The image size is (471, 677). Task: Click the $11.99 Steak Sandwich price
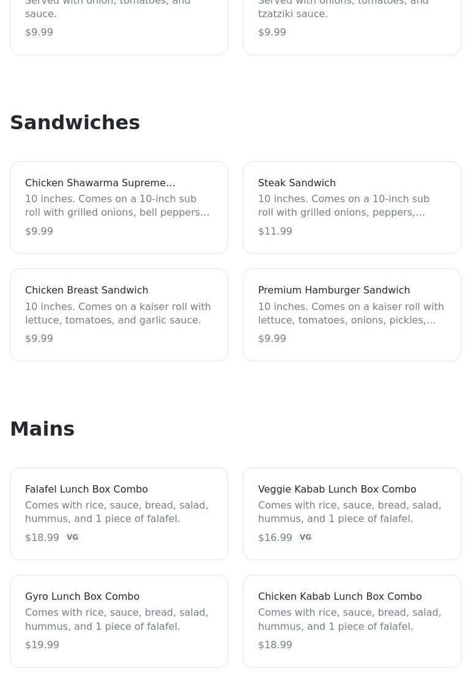pyautogui.click(x=275, y=231)
